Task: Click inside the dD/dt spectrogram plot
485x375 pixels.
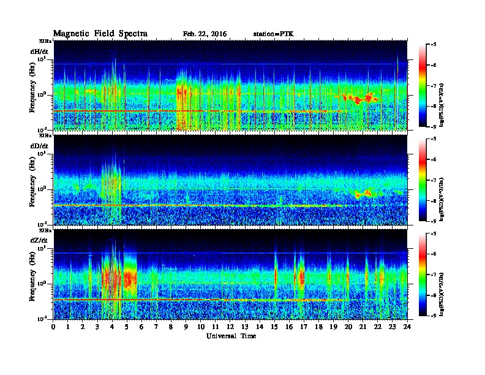Action: 230,180
